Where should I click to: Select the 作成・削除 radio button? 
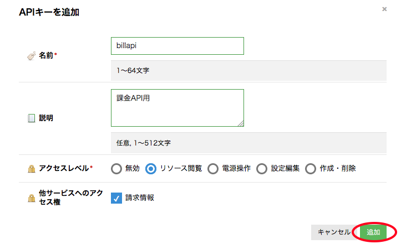pyautogui.click(x=311, y=169)
